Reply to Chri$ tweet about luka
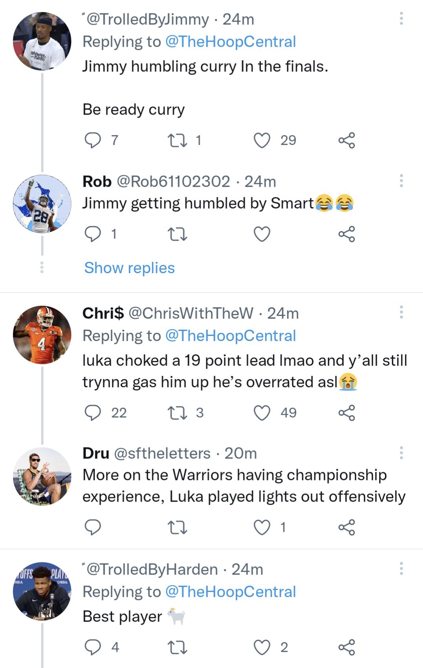 tap(93, 413)
